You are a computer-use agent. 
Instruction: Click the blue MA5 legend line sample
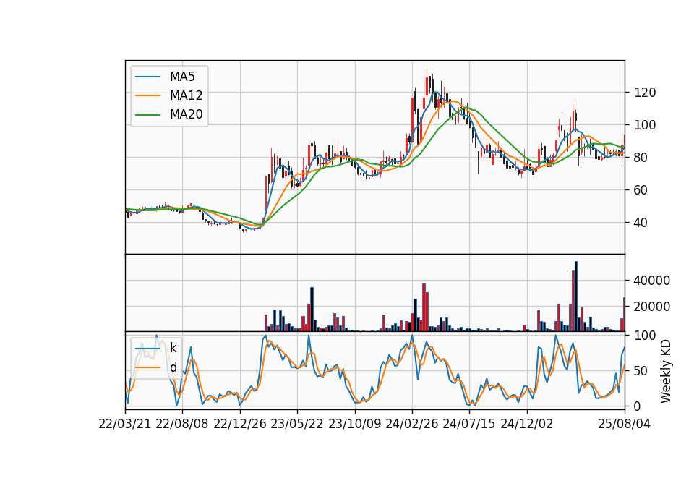pos(147,77)
